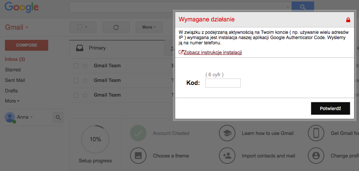
Task: Open the More actions toolbar dropdown
Action: tap(149, 27)
